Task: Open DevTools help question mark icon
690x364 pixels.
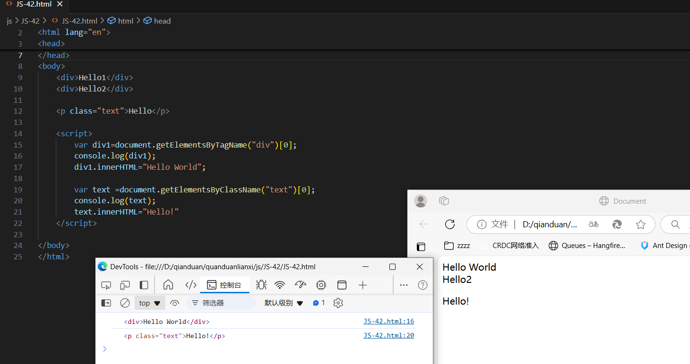Action: (423, 285)
